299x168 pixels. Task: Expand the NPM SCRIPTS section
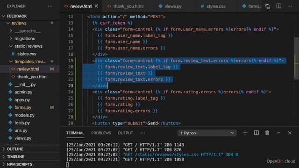click(x=3, y=164)
